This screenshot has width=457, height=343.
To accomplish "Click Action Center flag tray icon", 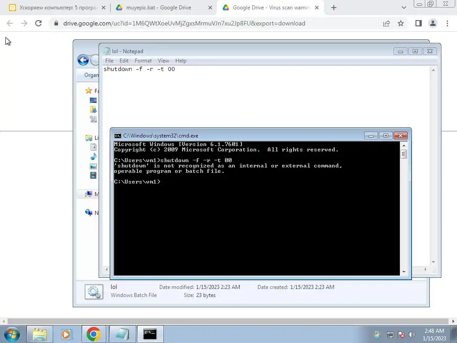I will click(401, 335).
